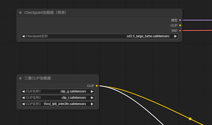Image resolution: width=212 pixels, height=125 pixels.
Task: Go to the previous CLIP名称2 option
Action: (23, 98)
